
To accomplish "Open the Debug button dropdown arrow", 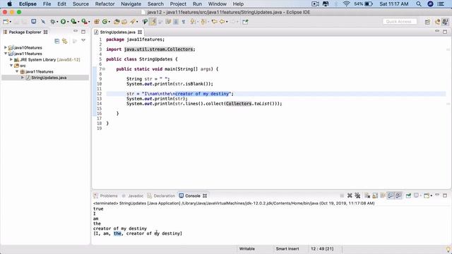I will (57, 22).
